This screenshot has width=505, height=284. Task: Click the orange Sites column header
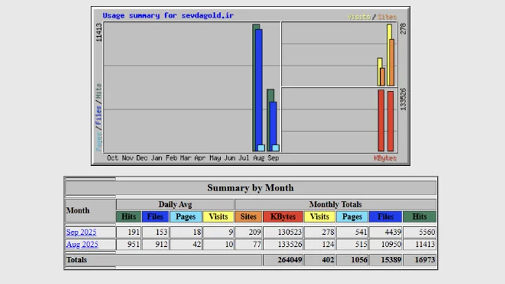pyautogui.click(x=248, y=216)
